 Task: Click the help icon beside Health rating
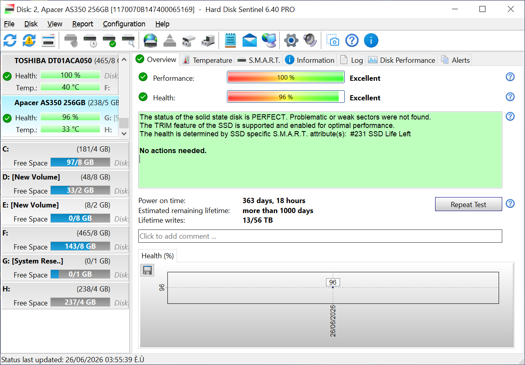click(510, 97)
